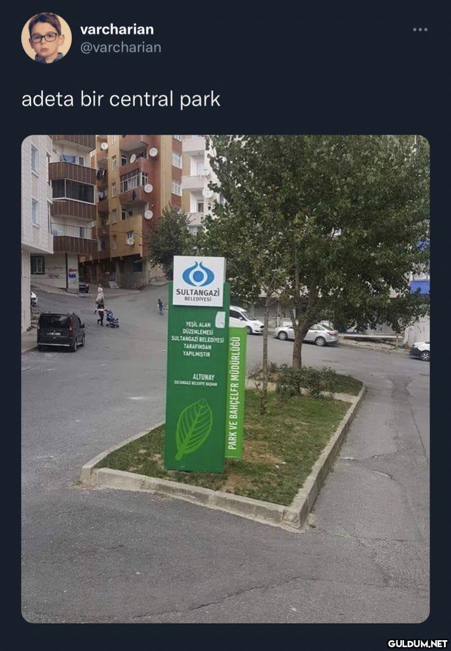Screen dimensions: 451x651
Task: Click the silver sedan behind the tree
Action: point(306,334)
